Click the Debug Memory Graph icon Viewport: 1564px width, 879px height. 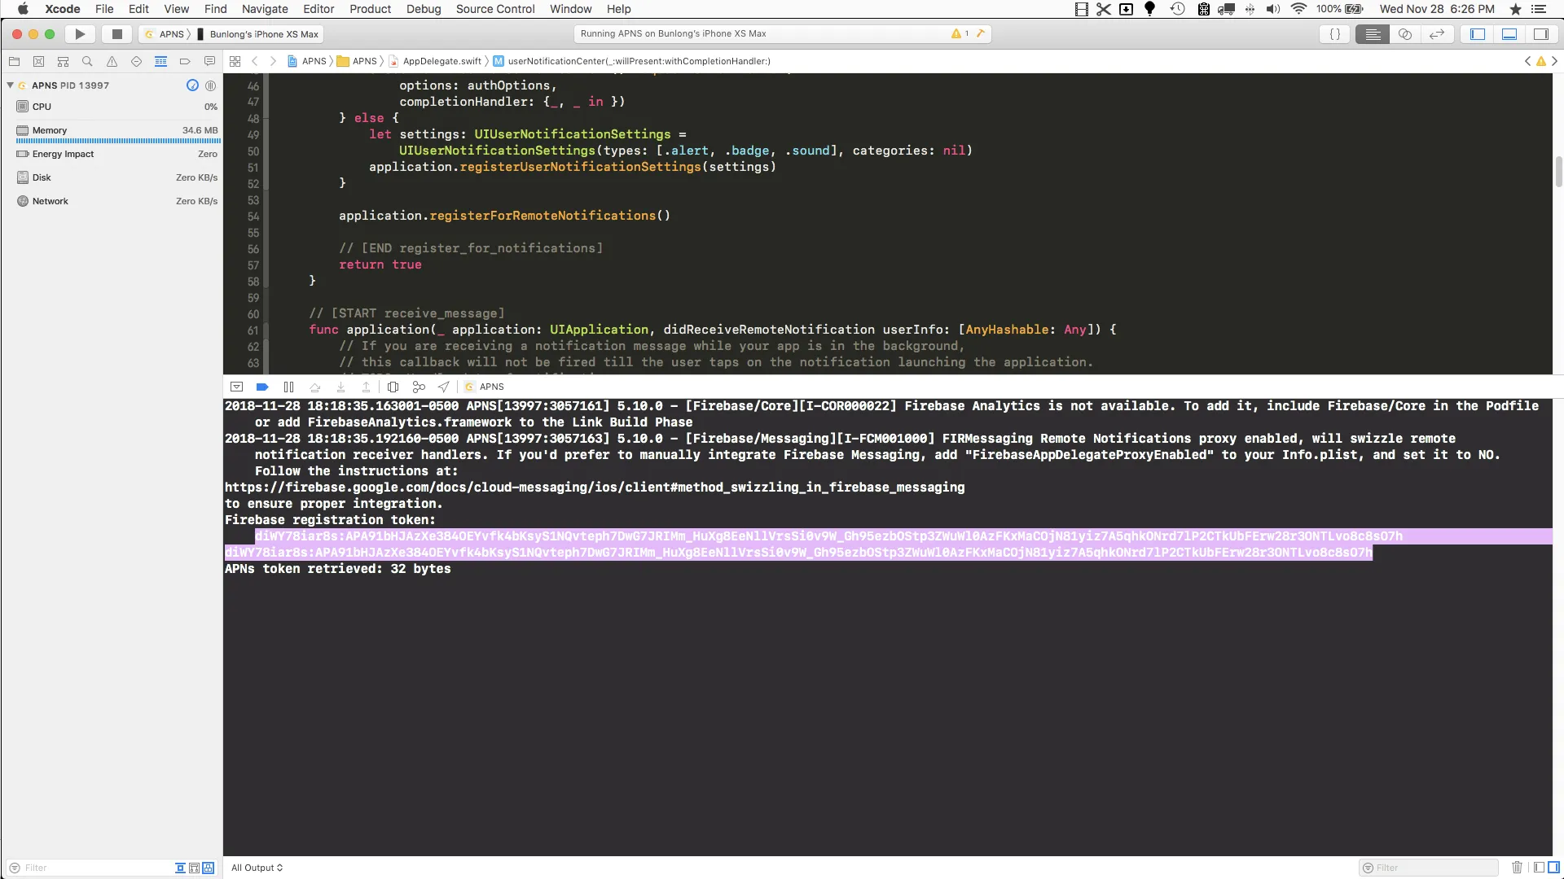pyautogui.click(x=419, y=387)
